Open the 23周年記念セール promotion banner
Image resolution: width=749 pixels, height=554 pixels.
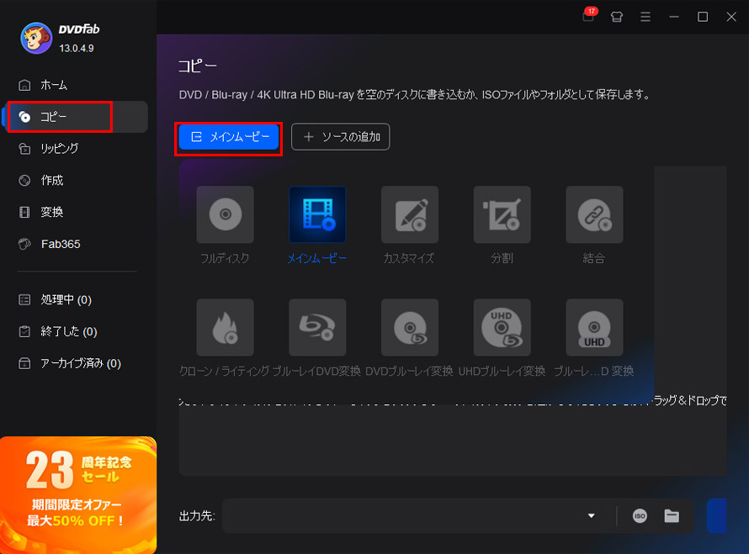click(x=77, y=496)
